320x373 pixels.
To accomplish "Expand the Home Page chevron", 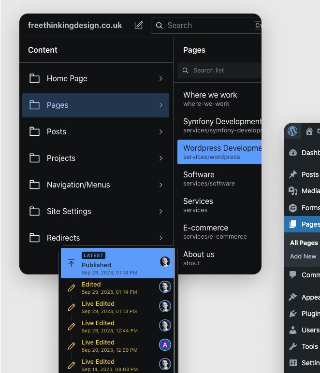I will pyautogui.click(x=161, y=78).
